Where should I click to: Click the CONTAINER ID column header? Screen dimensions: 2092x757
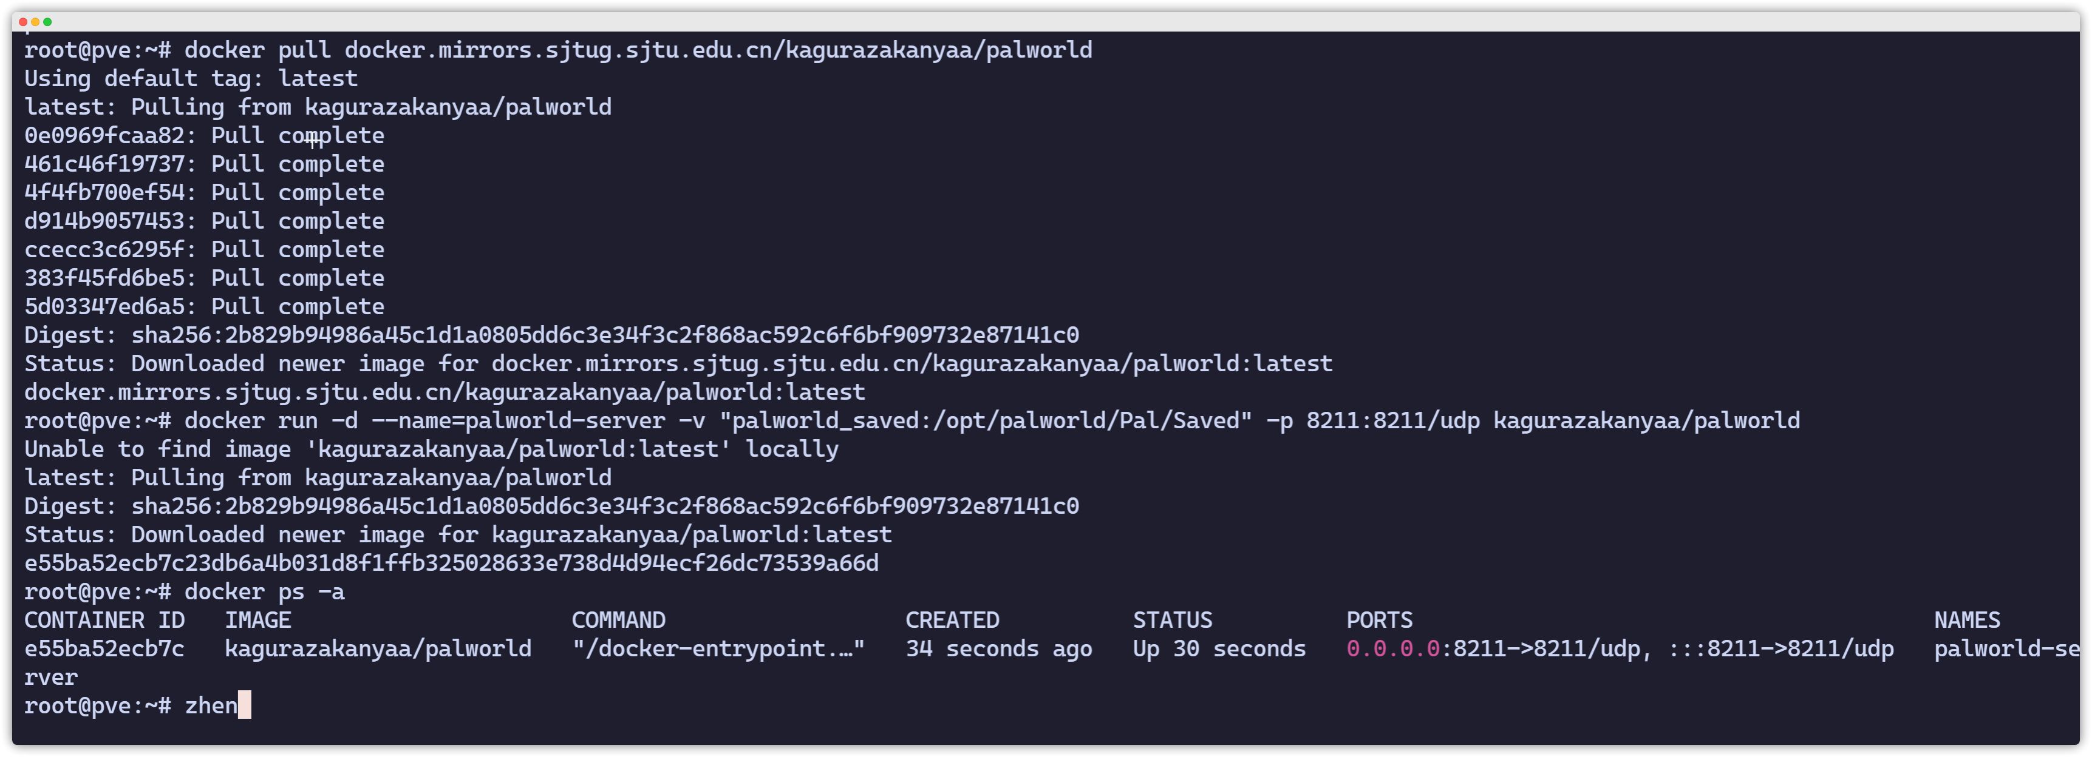(x=105, y=620)
